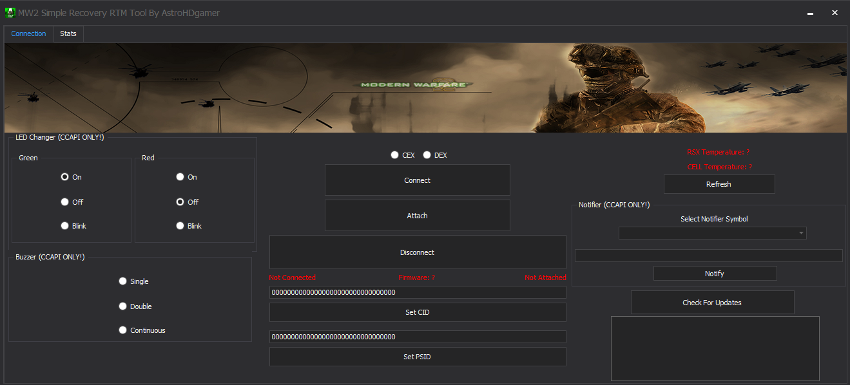Image resolution: width=850 pixels, height=385 pixels.
Task: Click the Attach button
Action: pos(418,216)
